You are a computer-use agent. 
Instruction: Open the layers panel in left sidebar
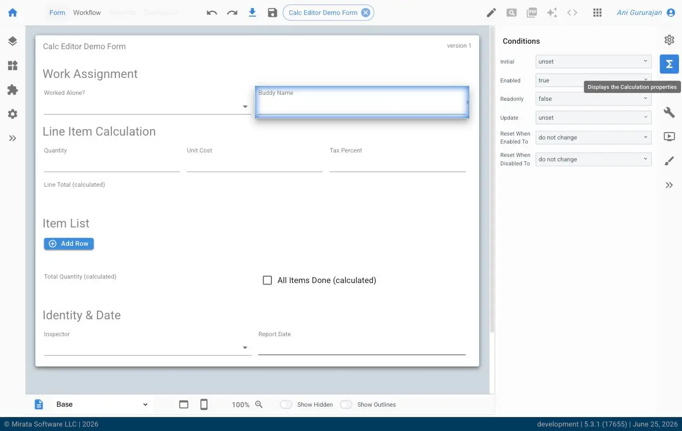click(12, 41)
